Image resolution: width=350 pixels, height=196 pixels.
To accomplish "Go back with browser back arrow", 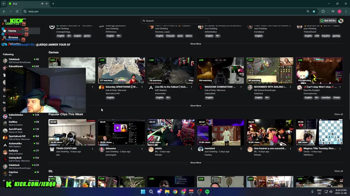I will [x=4, y=11].
